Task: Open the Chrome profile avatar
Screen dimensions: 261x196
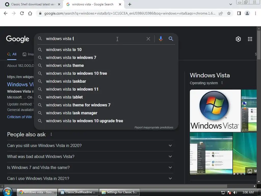Action: click(x=247, y=13)
